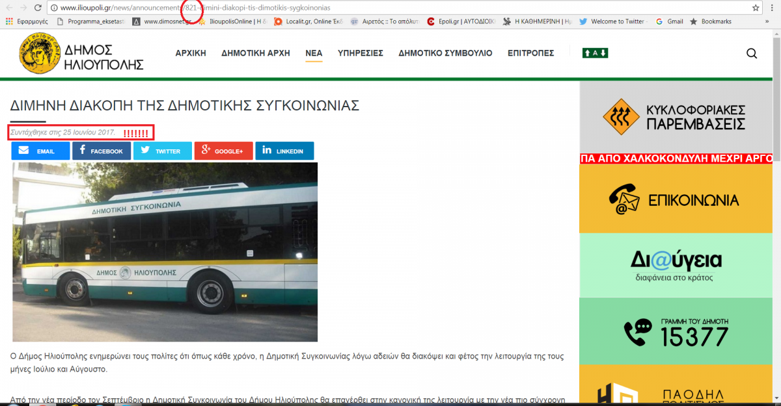Share the article on LinkedIn
The image size is (781, 406).
pyautogui.click(x=284, y=151)
